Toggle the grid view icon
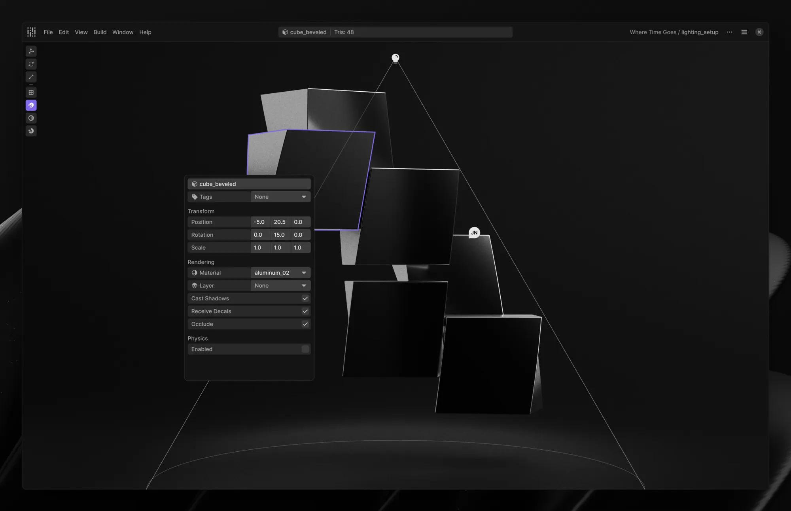This screenshot has width=791, height=511. click(x=31, y=92)
